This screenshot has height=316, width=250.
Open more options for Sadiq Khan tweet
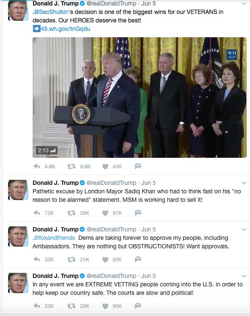pyautogui.click(x=244, y=183)
